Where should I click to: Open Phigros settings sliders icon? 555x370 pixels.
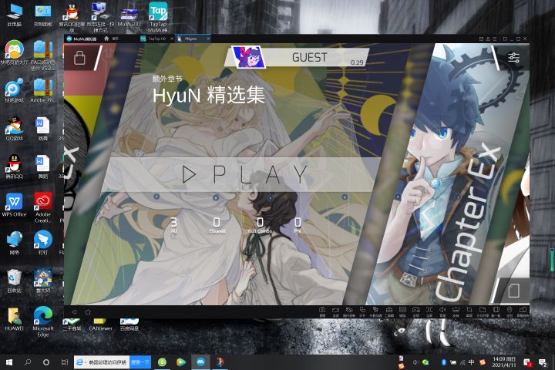click(x=513, y=57)
